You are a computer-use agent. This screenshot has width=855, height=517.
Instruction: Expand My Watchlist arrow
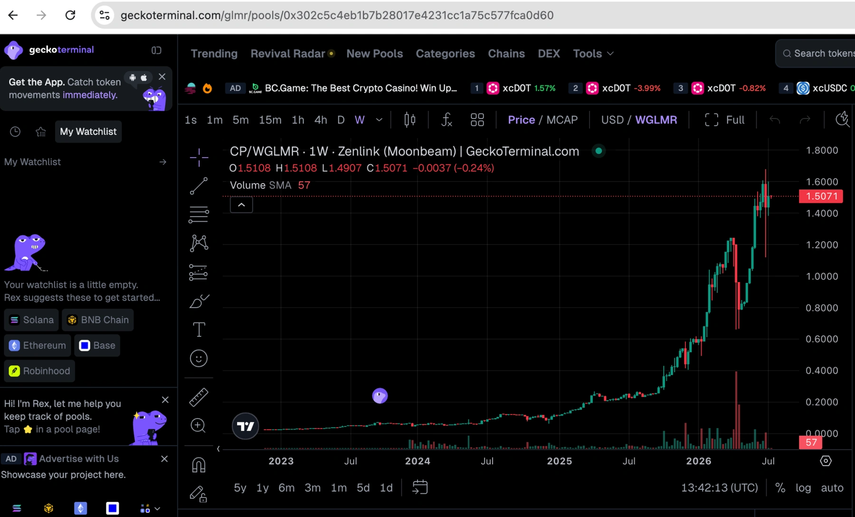coord(163,162)
